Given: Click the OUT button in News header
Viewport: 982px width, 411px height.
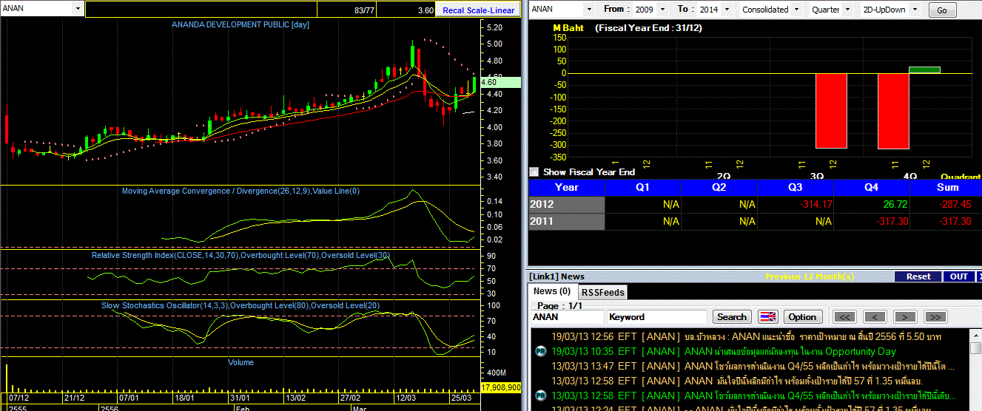Looking at the screenshot, I should pos(959,276).
